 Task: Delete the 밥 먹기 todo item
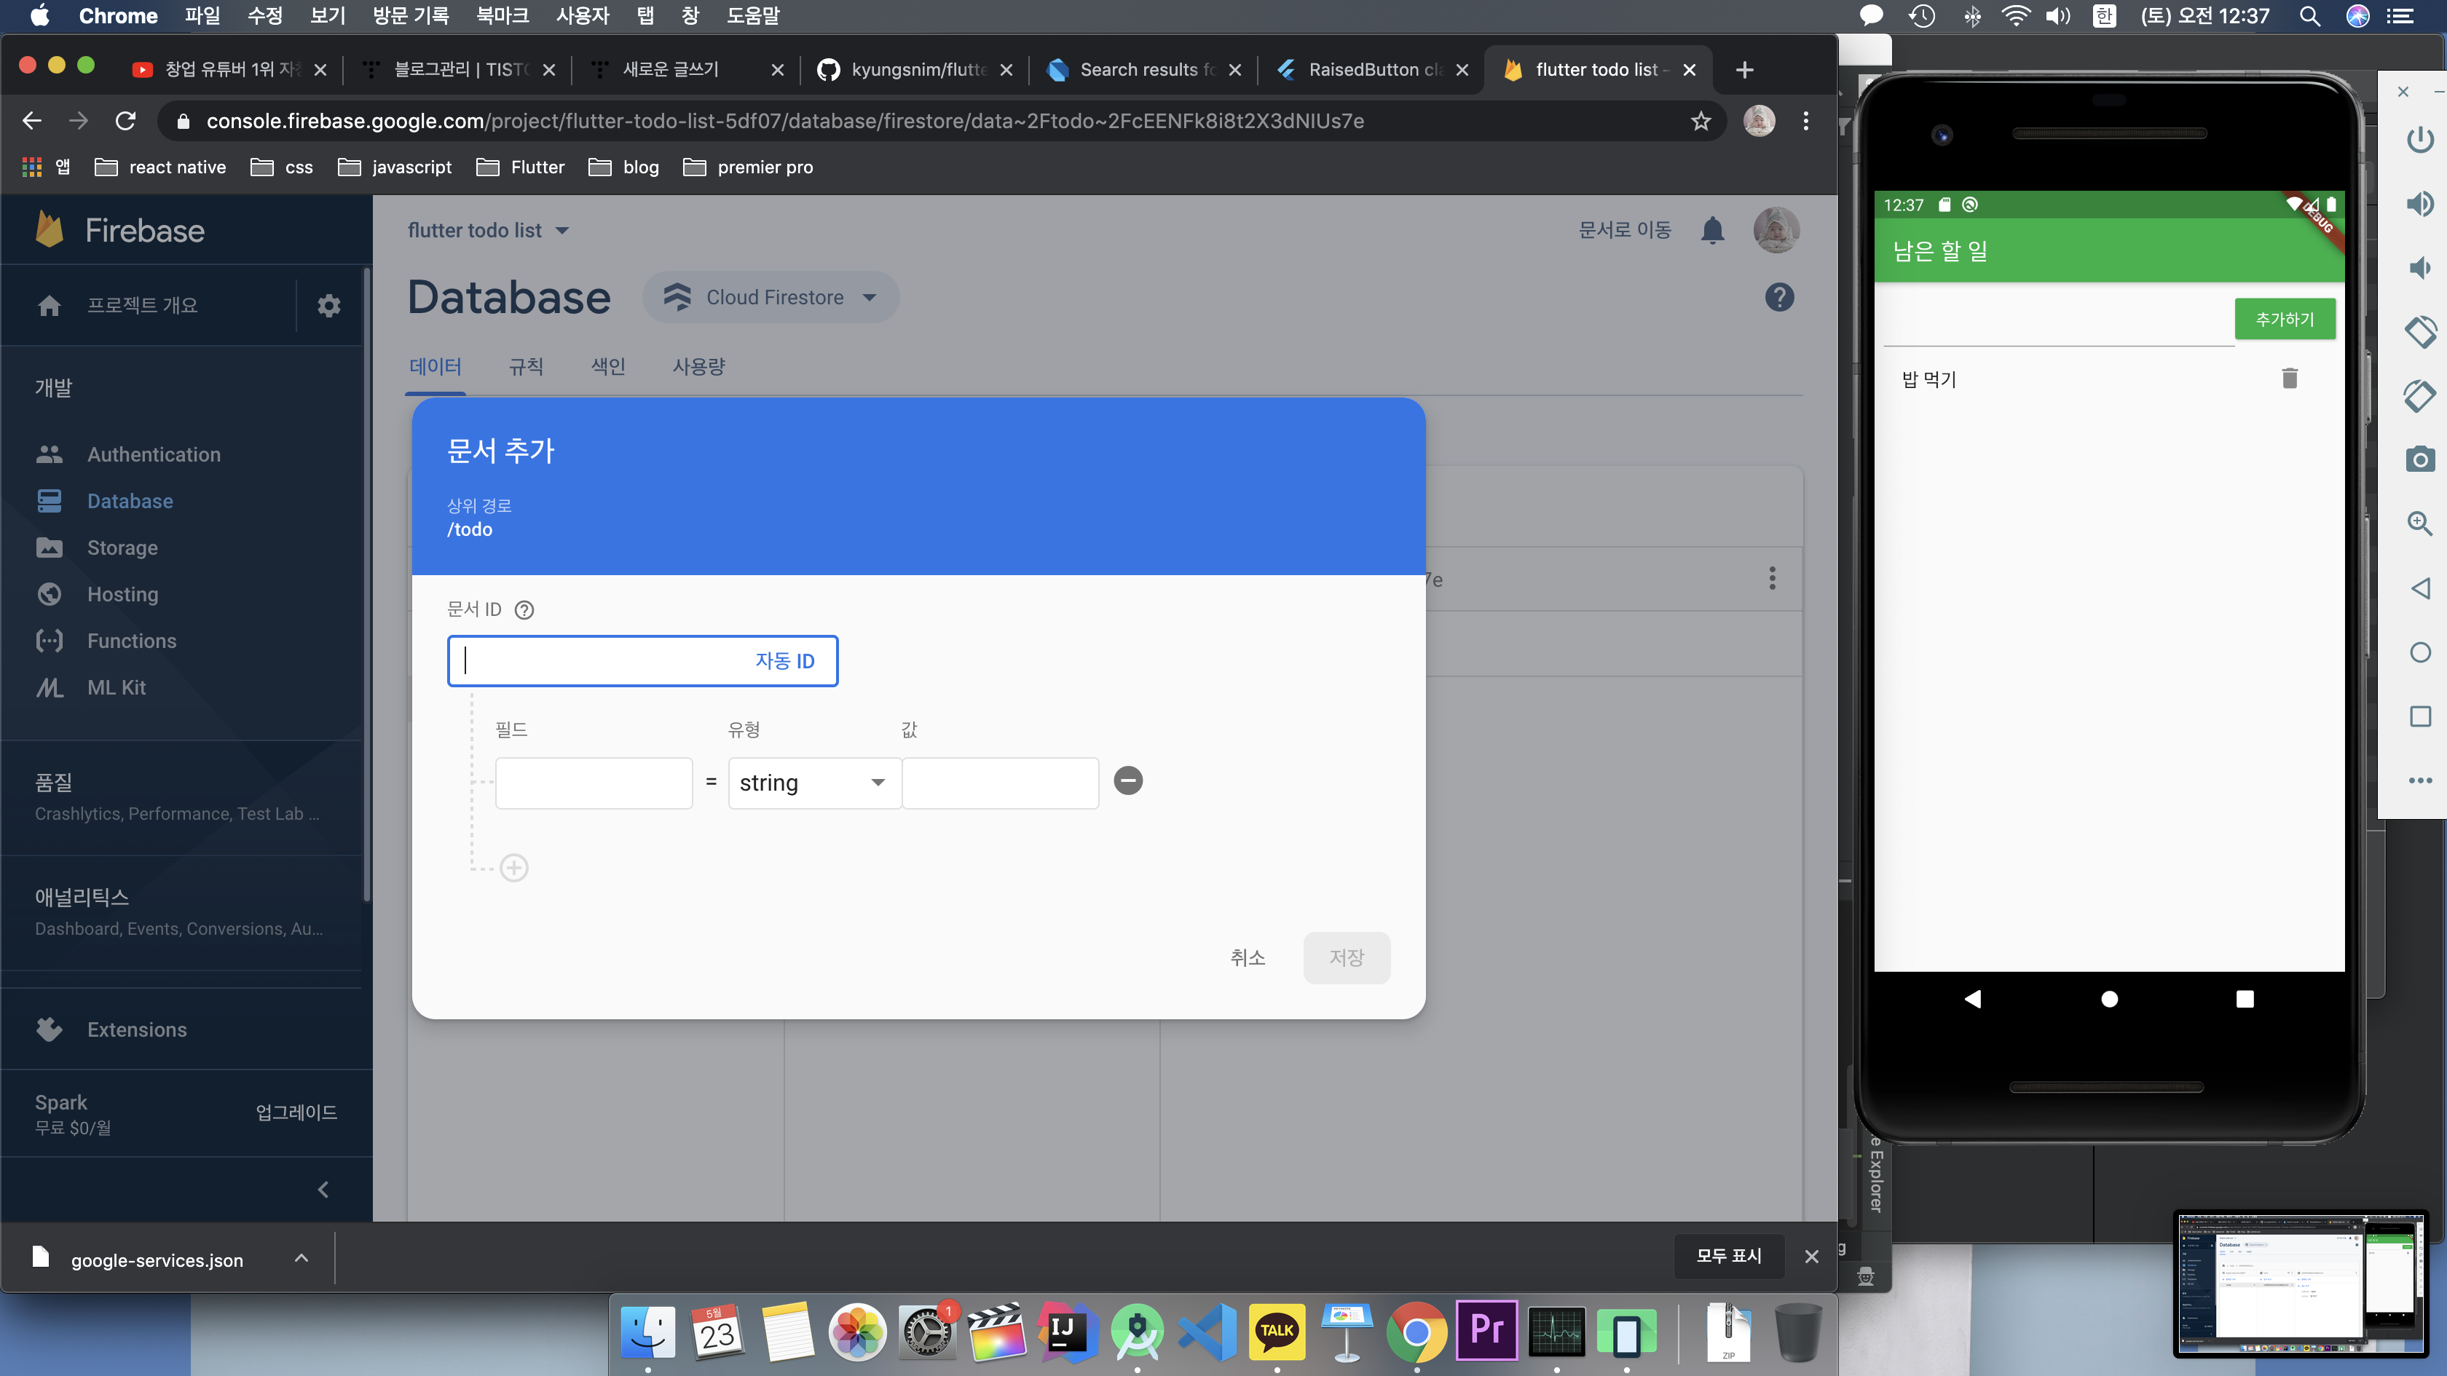click(2289, 379)
